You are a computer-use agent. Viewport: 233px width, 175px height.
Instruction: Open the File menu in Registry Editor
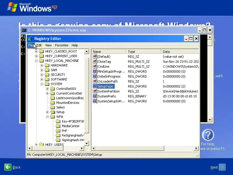pos(31,45)
